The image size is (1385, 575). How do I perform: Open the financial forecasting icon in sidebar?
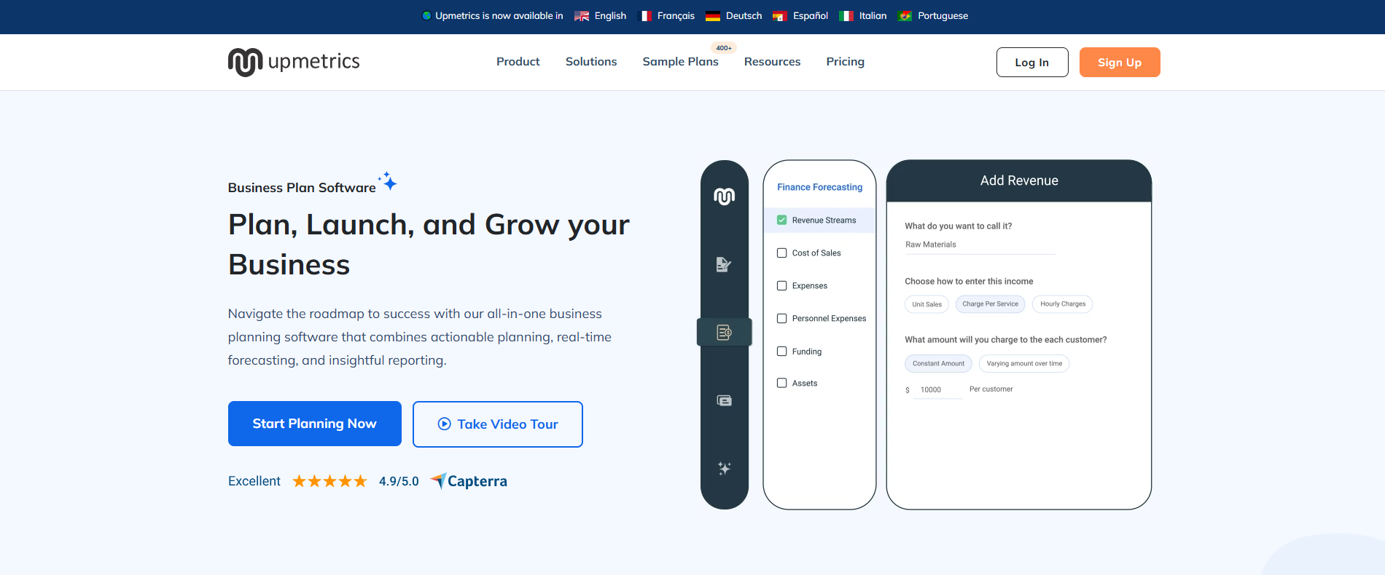(x=724, y=333)
